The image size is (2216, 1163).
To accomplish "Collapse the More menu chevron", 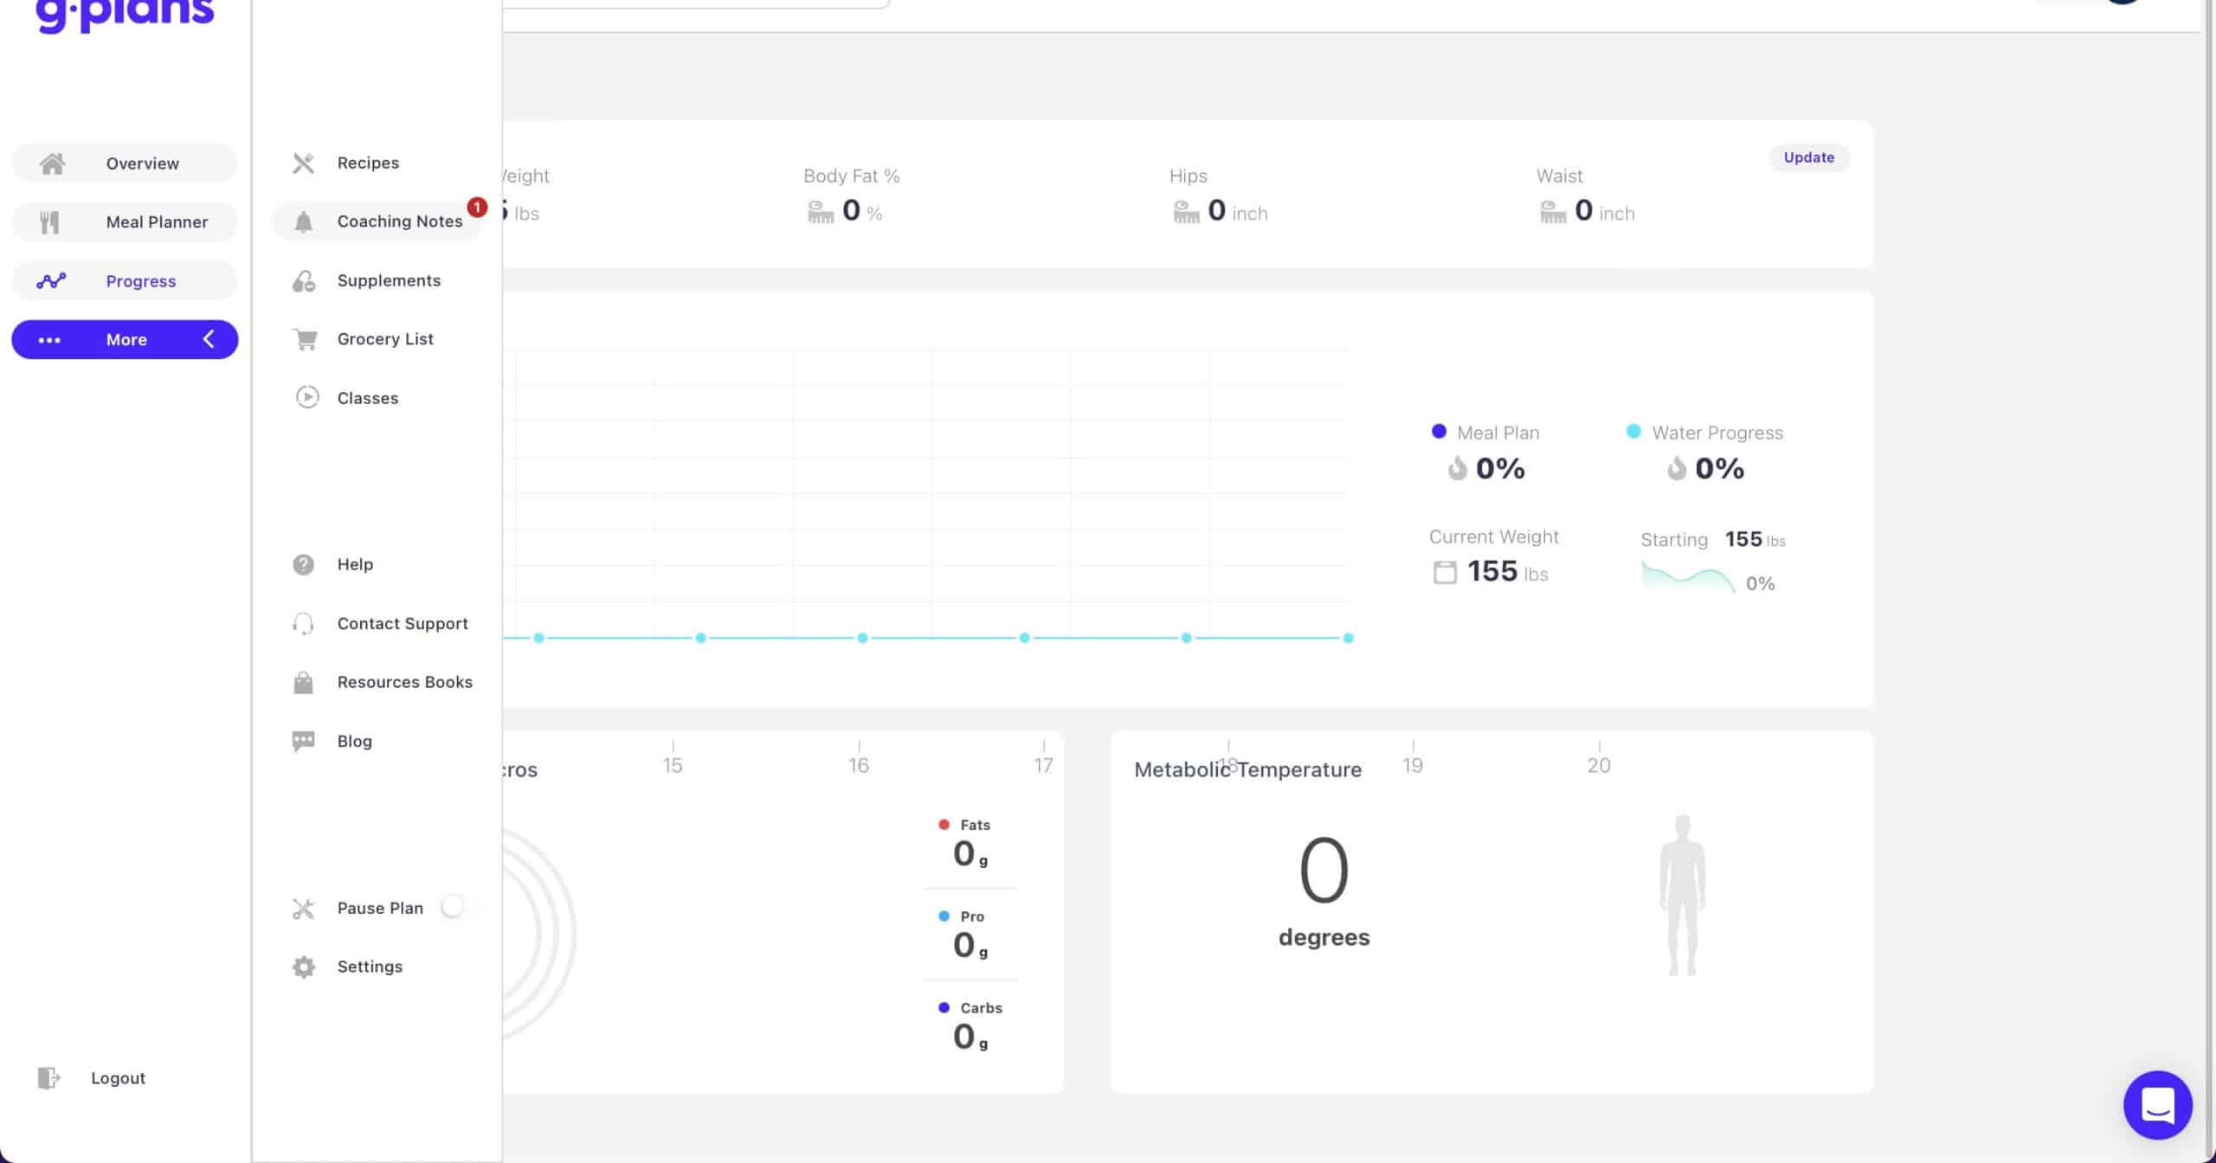I will (209, 339).
